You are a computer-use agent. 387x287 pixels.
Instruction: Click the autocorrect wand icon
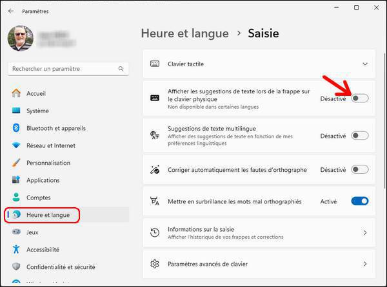[x=155, y=170]
